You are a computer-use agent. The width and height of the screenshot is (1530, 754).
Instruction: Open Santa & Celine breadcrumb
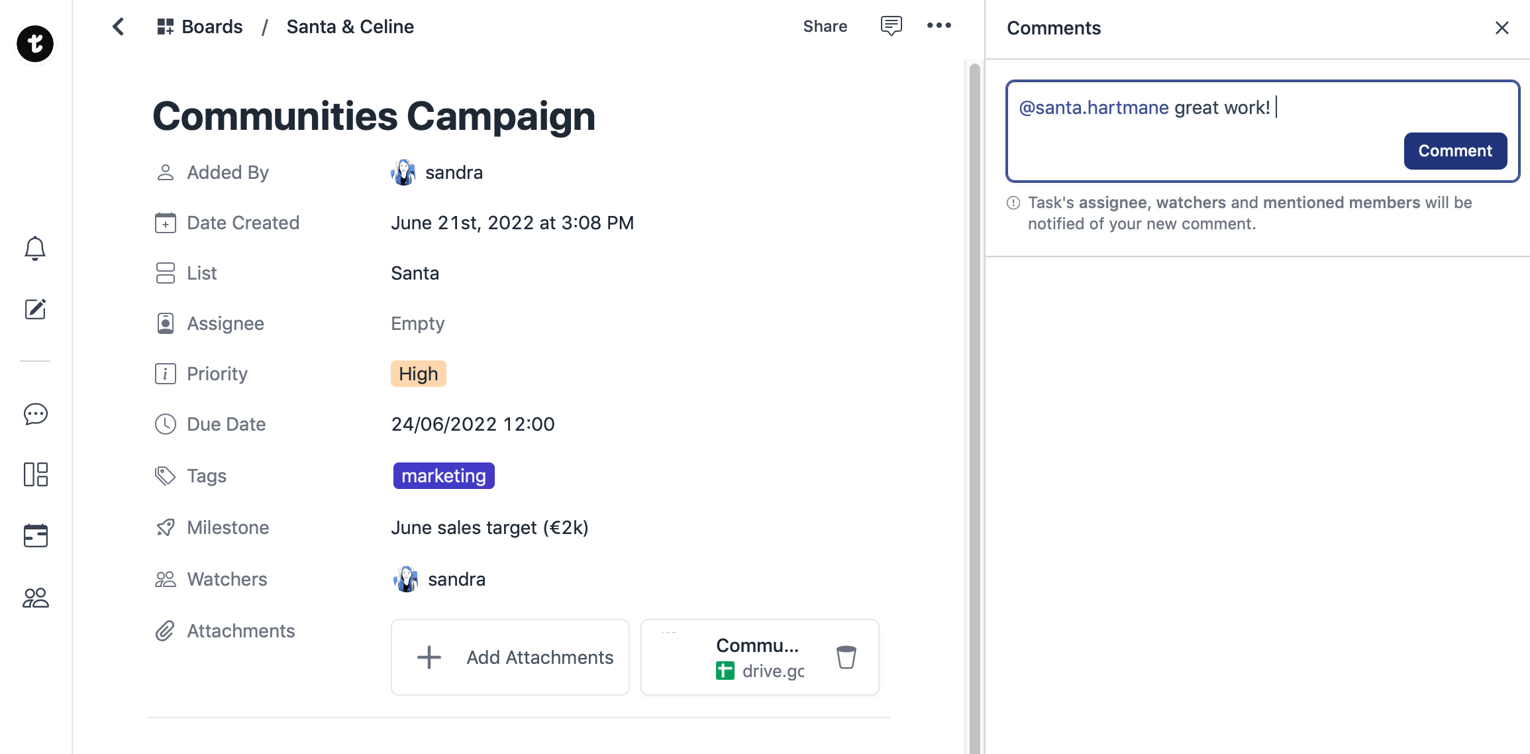pyautogui.click(x=350, y=27)
